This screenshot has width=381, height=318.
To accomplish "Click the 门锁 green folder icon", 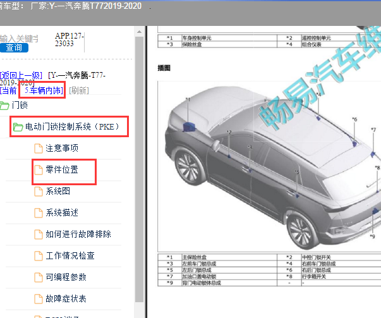I will pos(4,106).
